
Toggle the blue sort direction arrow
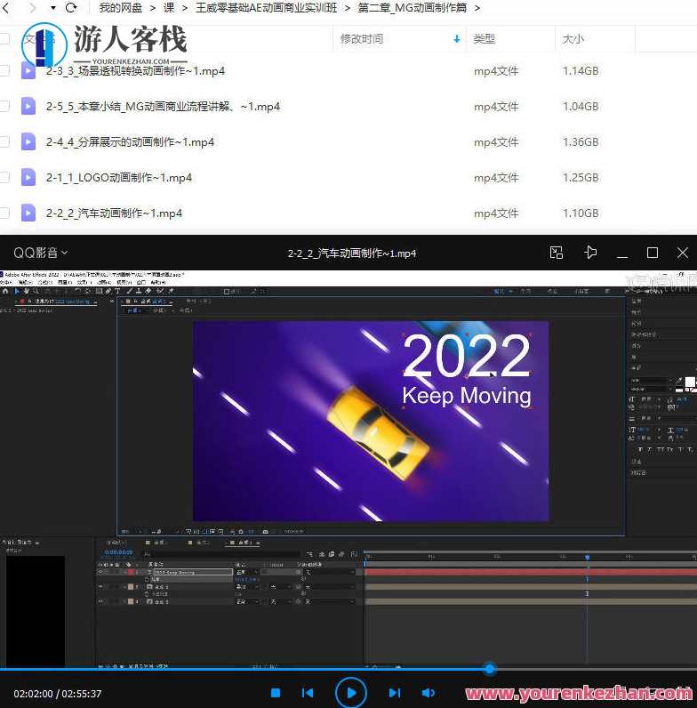457,39
